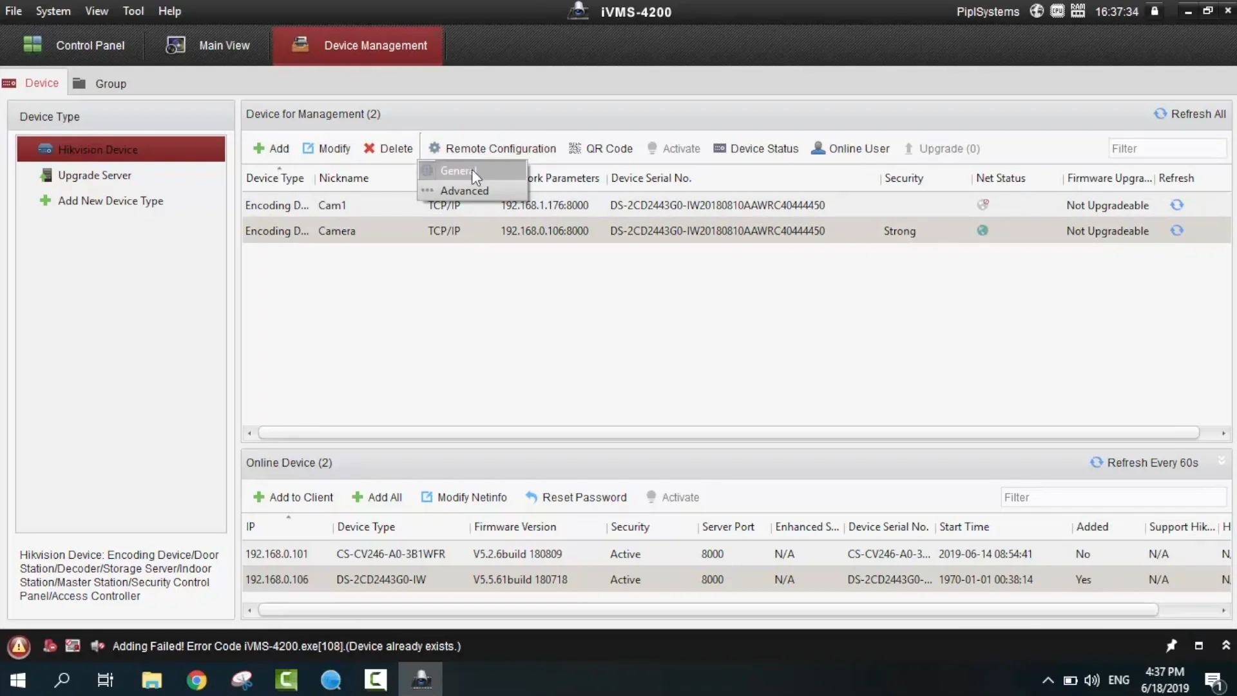Expand the alarm event panel

coord(1225,646)
